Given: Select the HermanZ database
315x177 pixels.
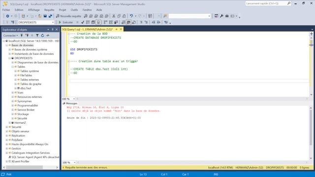Looking at the screenshot, I should [x=20, y=123].
